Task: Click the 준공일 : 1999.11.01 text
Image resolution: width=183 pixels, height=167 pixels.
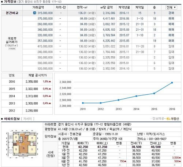Action: click(105, 134)
